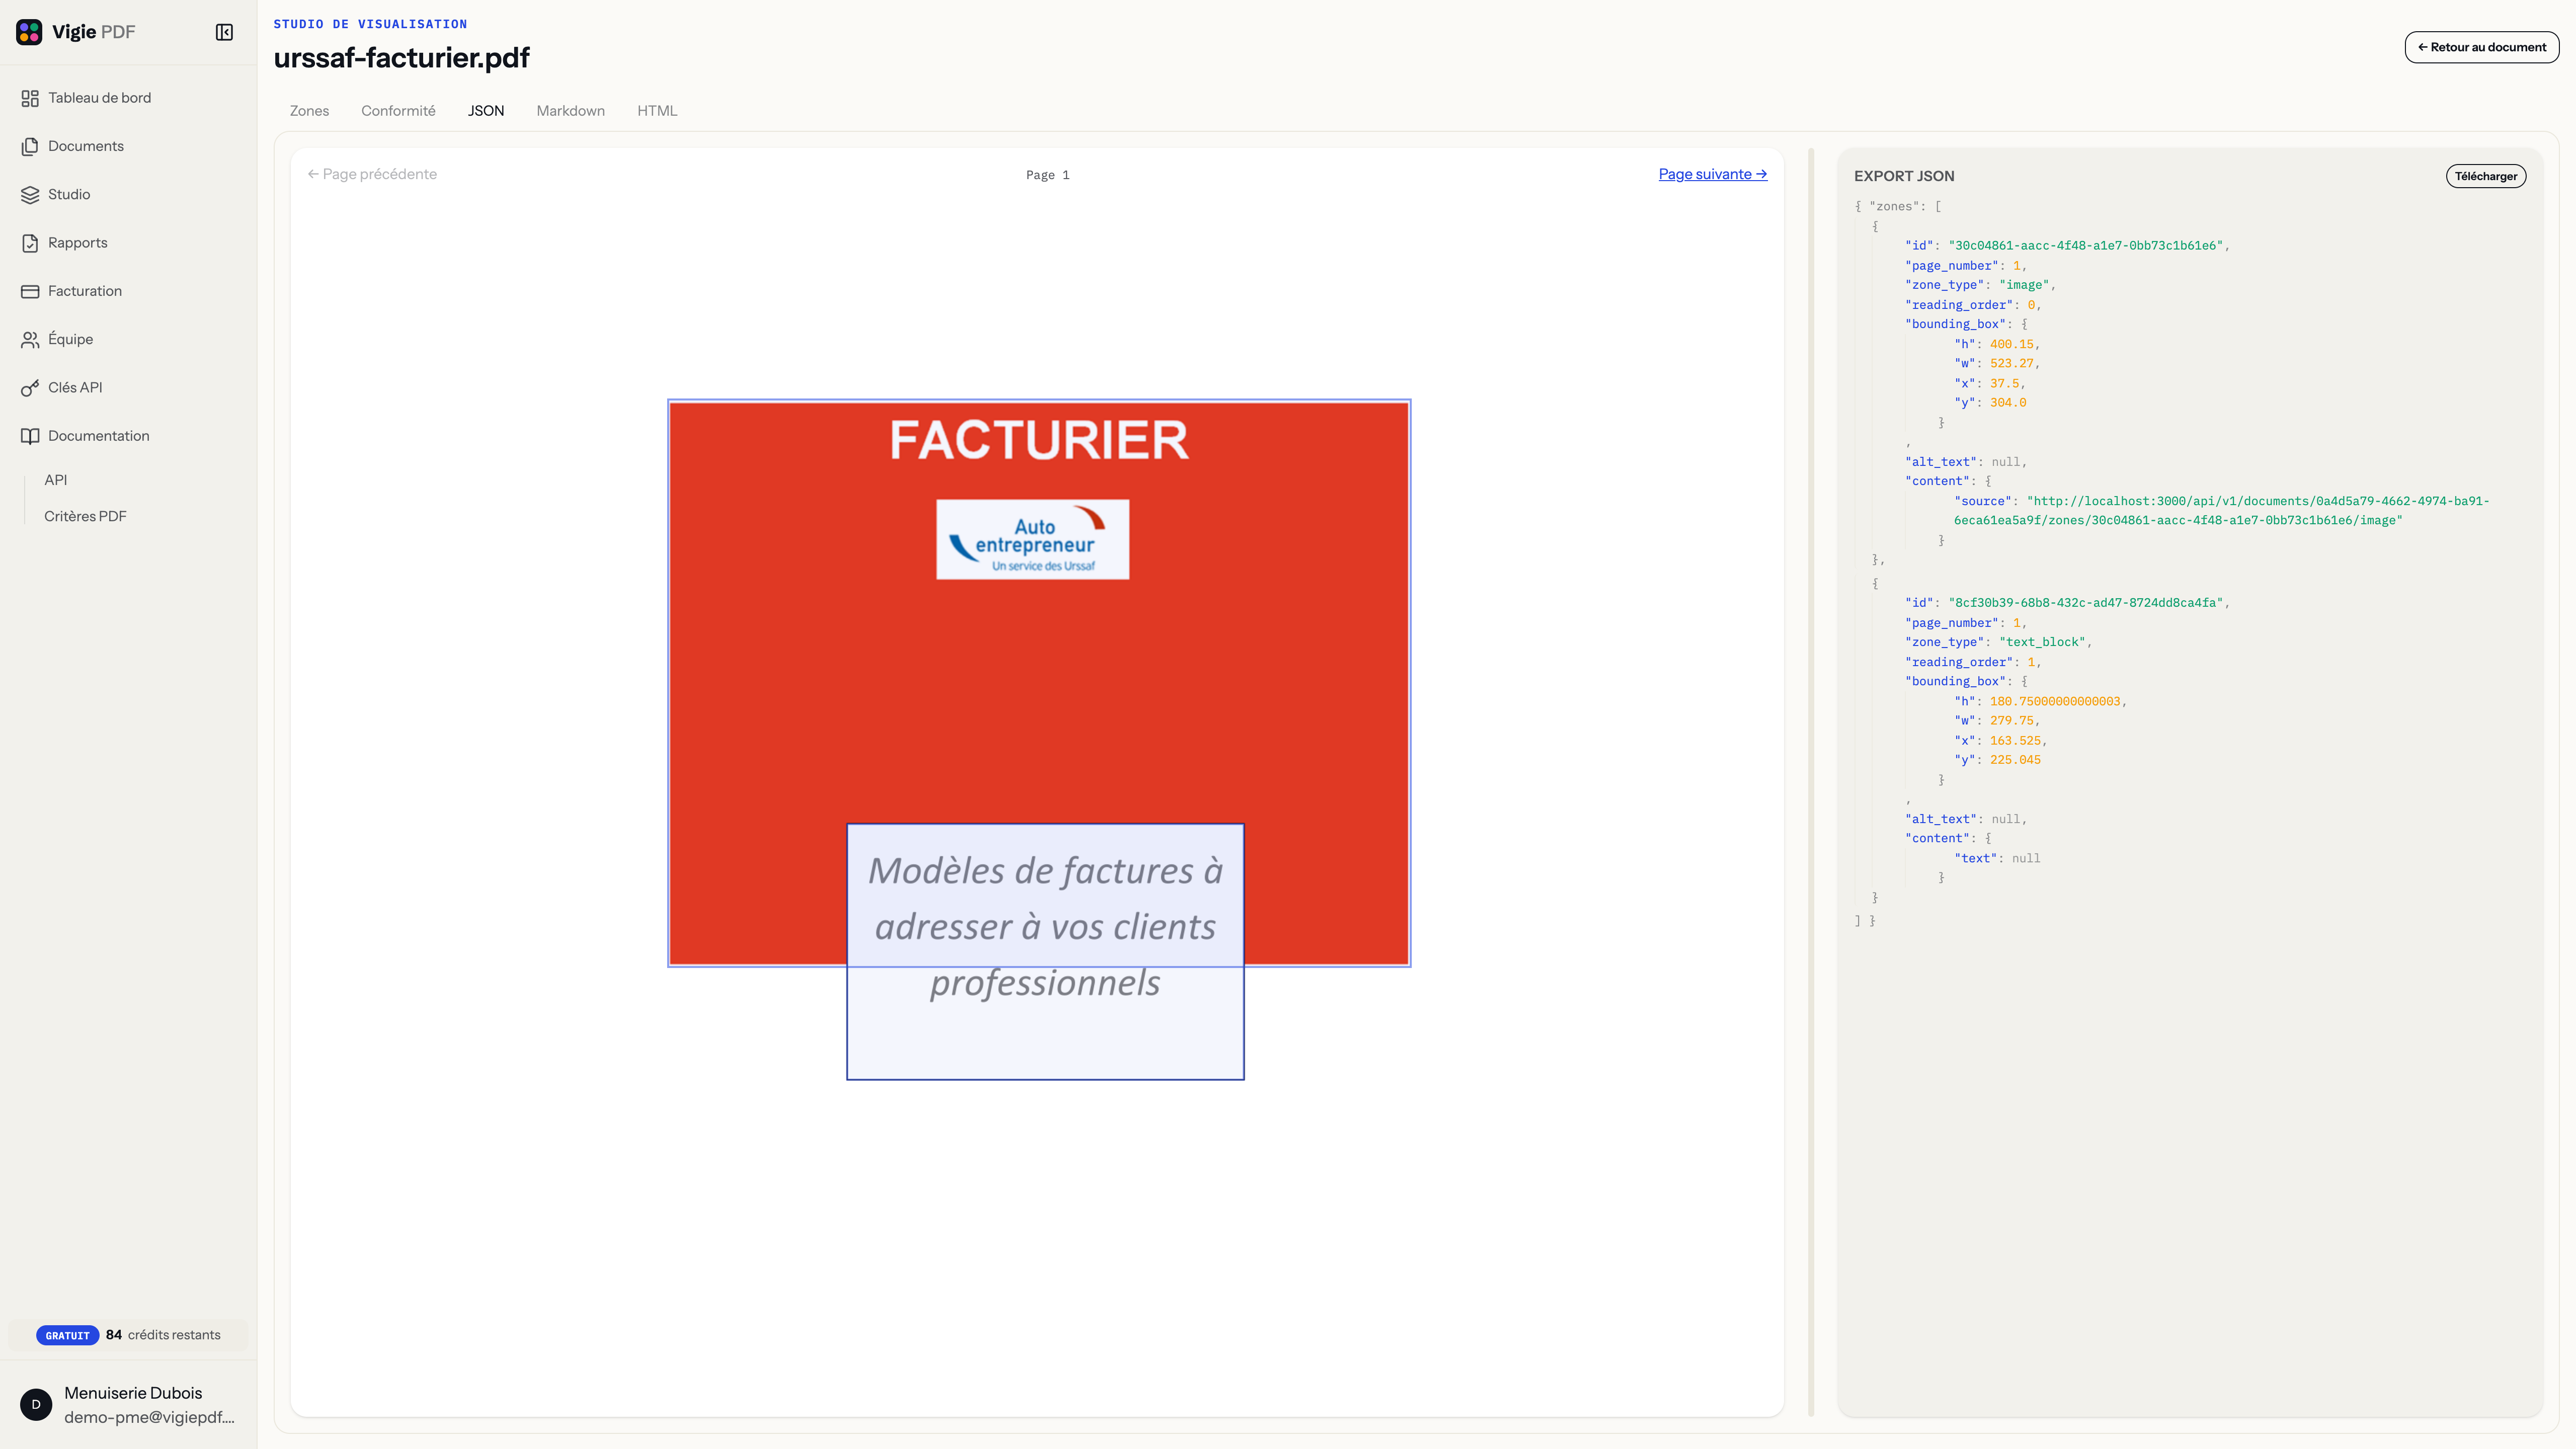Click the 84 crédits restants text
The width and height of the screenshot is (2576, 1449).
163,1335
